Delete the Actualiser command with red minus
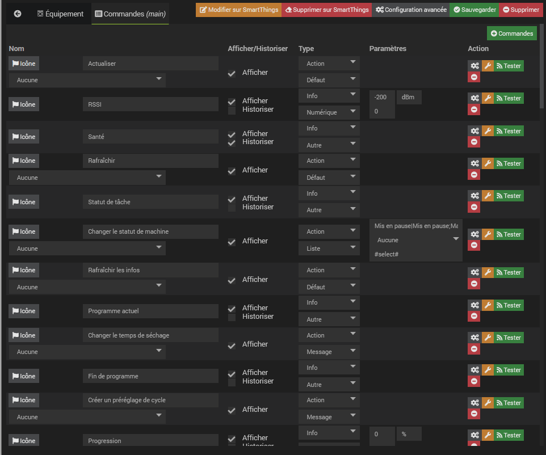Image resolution: width=546 pixels, height=455 pixels. coord(474,77)
